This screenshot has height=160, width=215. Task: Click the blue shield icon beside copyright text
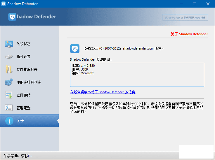coord(75,49)
